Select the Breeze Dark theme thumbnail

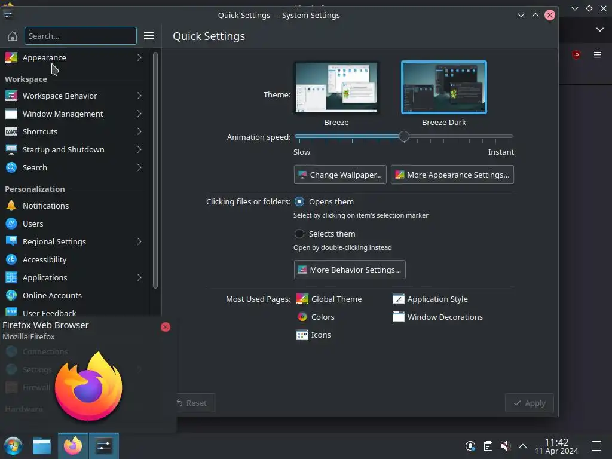[x=444, y=87]
